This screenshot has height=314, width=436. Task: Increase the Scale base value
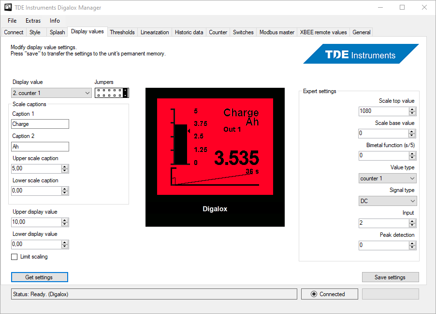412,131
